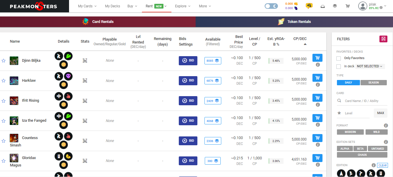
Task: Open Format info icon in filters
Action: point(386,126)
